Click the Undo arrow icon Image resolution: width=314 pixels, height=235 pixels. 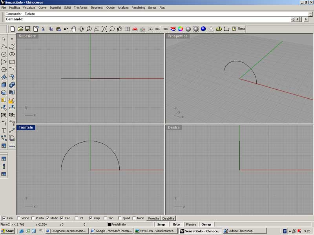click(66, 29)
